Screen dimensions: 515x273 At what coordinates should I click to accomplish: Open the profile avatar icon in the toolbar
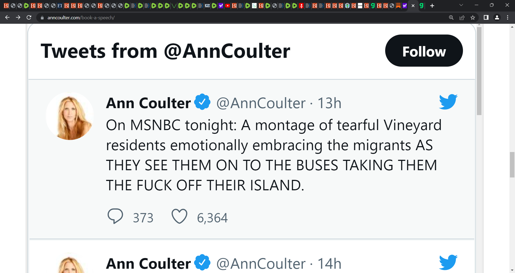pos(497,18)
